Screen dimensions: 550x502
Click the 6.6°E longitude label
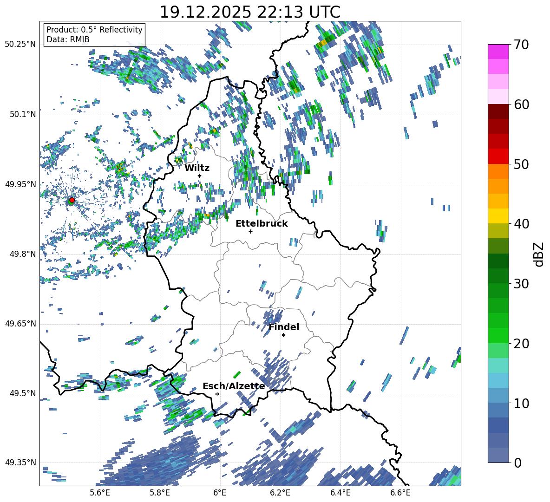point(400,493)
